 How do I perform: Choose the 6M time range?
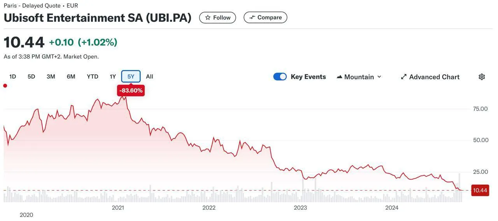point(71,77)
